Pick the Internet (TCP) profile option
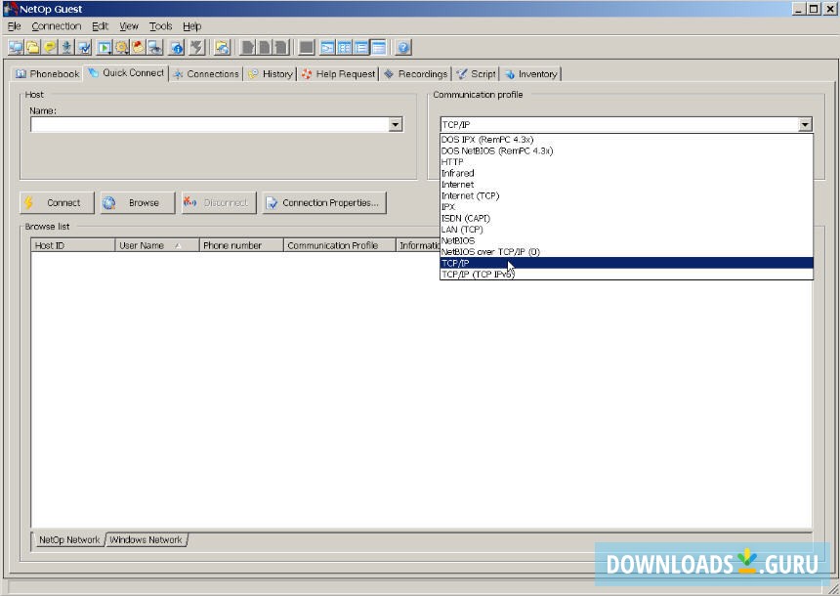Viewport: 840px width, 596px height. pyautogui.click(x=626, y=195)
